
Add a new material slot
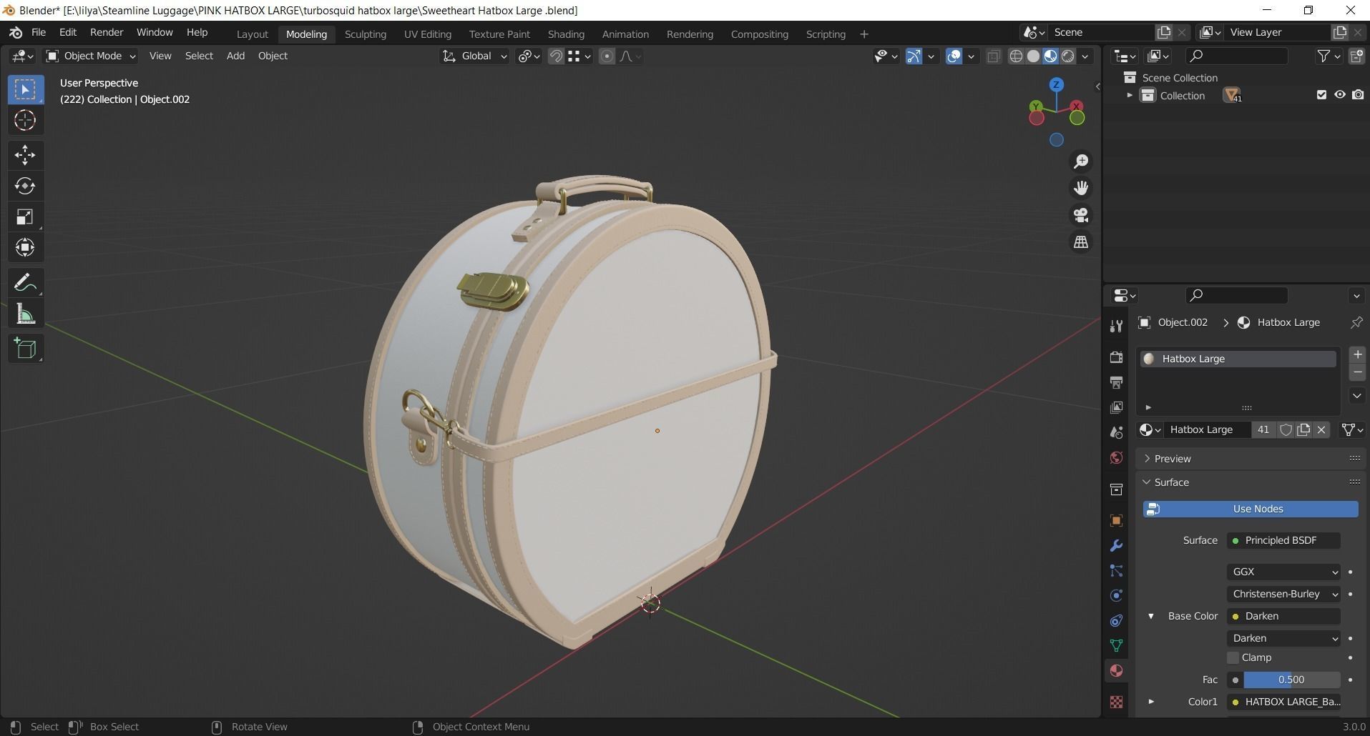1356,354
